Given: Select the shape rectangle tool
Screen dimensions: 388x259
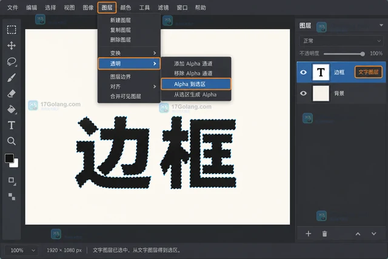Looking at the screenshot, I should 12,180.
